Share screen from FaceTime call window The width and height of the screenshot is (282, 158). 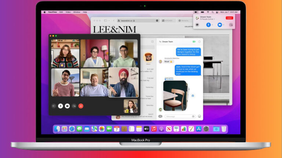pyautogui.click(x=74, y=106)
